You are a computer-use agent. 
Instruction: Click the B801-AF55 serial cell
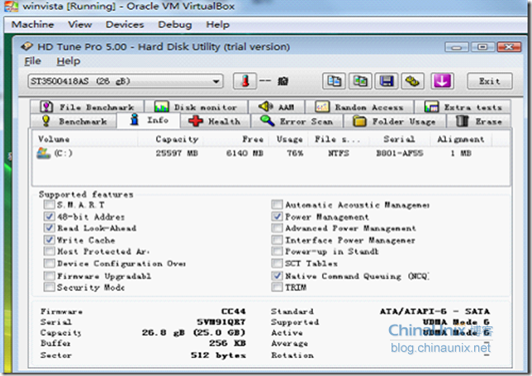(x=399, y=153)
